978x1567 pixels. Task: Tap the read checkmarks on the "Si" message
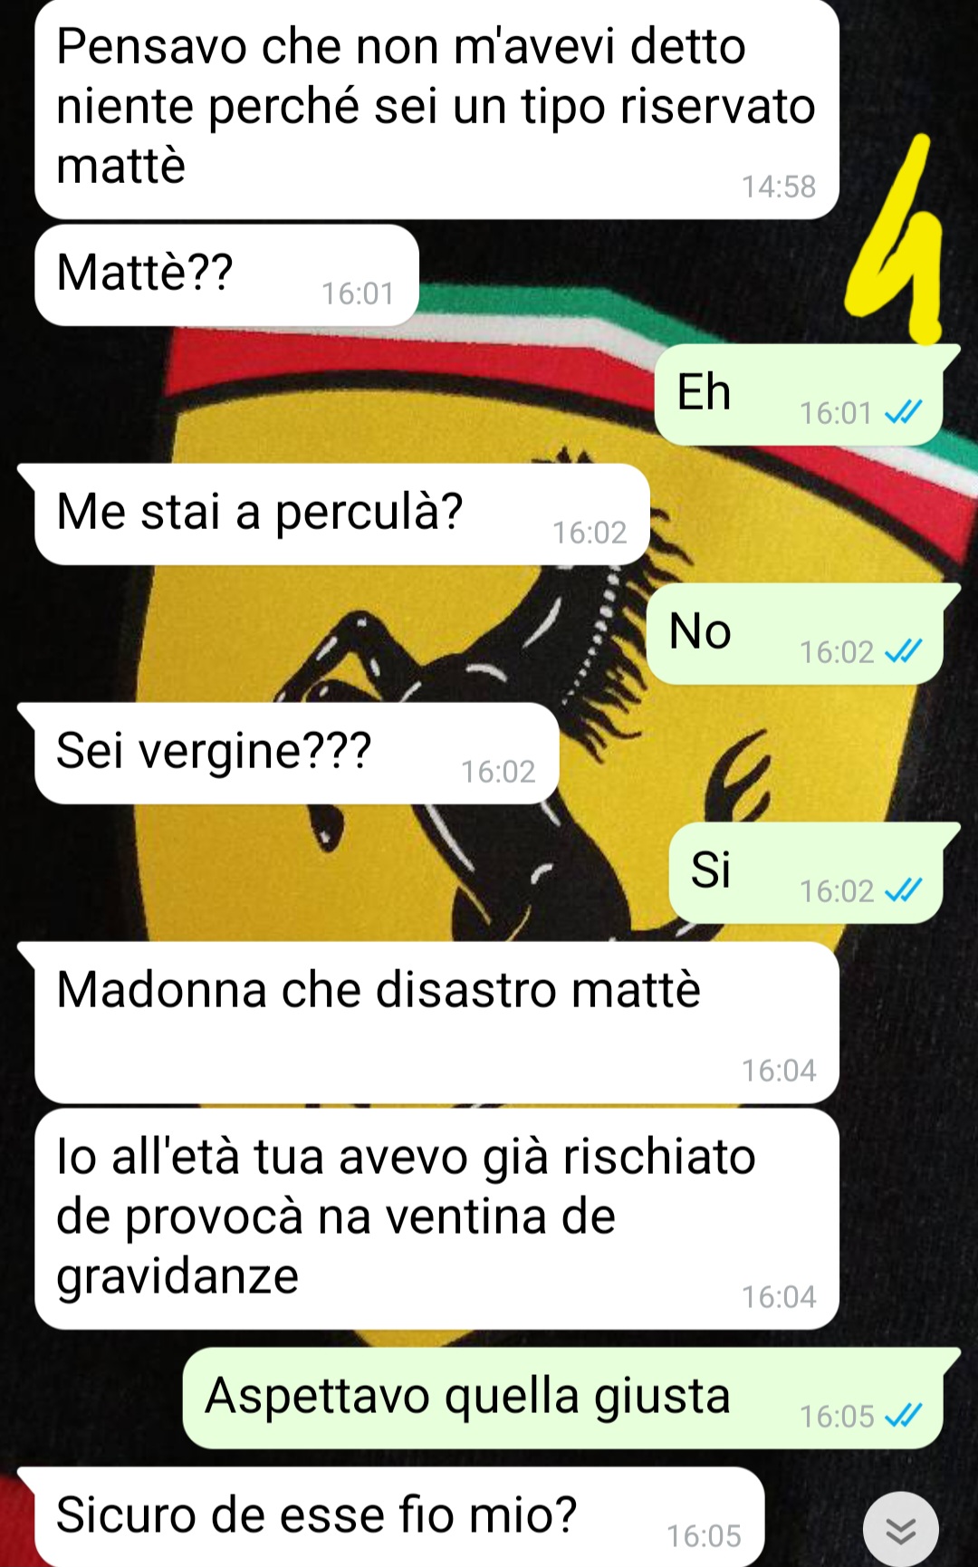tap(903, 890)
